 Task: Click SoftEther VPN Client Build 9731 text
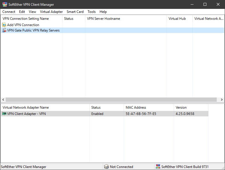click(185, 167)
